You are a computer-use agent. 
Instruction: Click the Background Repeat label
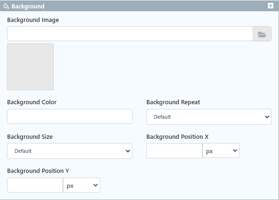(x=173, y=102)
